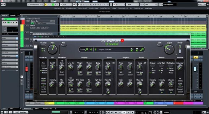Click the Input gain knob

(x=52, y=49)
